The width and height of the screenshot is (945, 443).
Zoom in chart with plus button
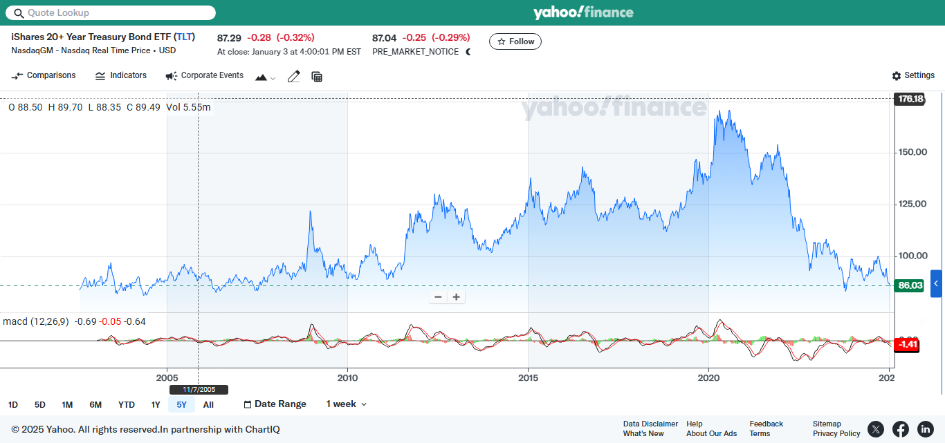pos(456,297)
